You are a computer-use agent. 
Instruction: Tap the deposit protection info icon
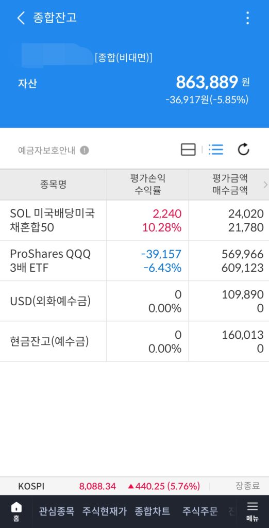85,150
